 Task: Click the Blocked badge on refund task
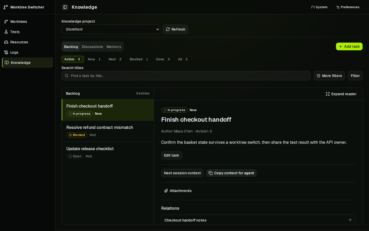coord(77,135)
